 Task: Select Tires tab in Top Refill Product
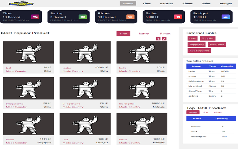click(205, 112)
